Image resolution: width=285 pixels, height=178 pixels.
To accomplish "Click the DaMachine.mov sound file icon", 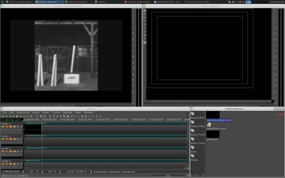I will tap(209, 125).
